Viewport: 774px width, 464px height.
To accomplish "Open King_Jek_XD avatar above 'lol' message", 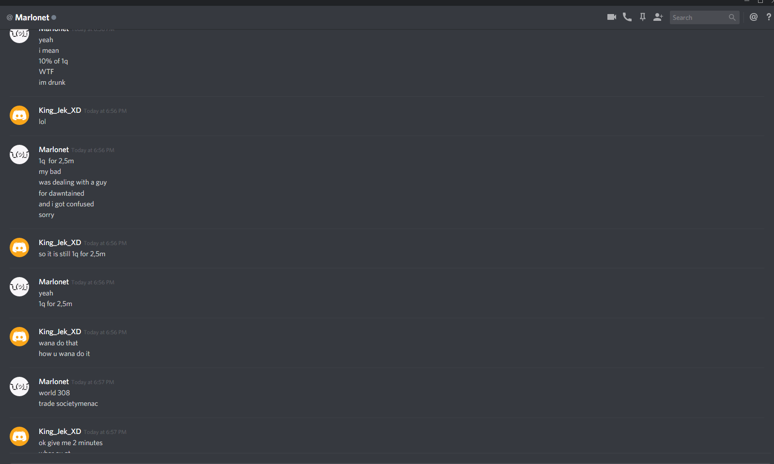I will click(x=19, y=115).
